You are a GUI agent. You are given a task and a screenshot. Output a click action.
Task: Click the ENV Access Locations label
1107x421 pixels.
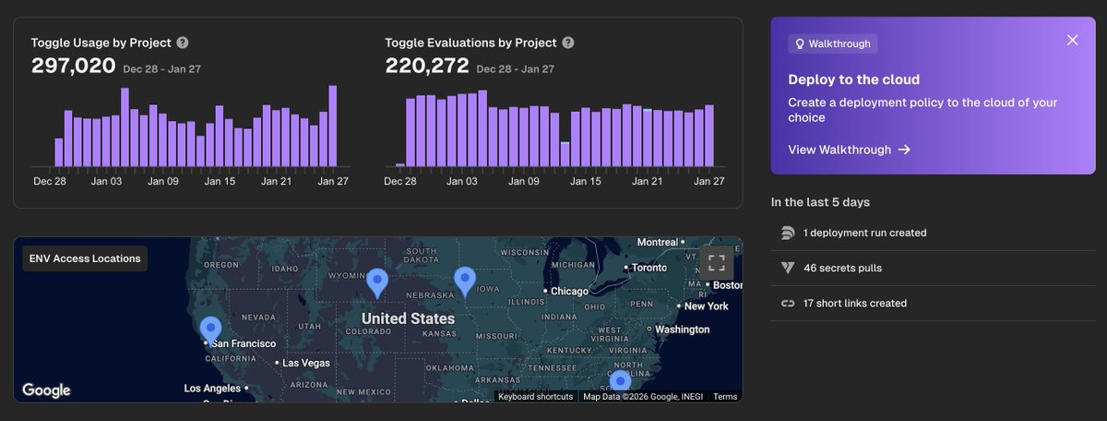[85, 259]
